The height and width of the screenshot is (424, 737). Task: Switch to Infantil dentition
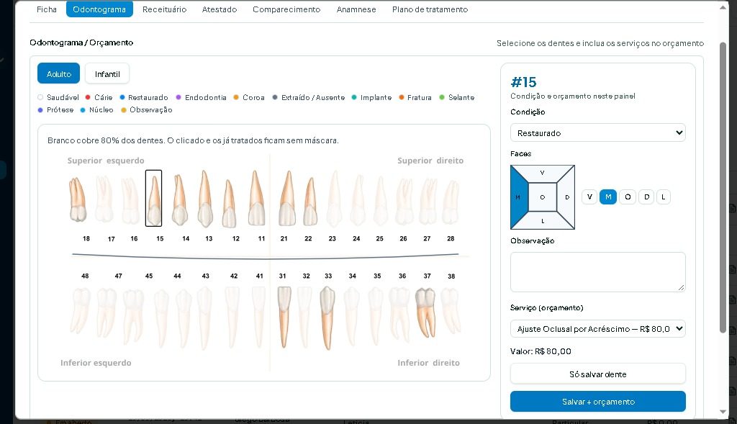[x=107, y=74]
